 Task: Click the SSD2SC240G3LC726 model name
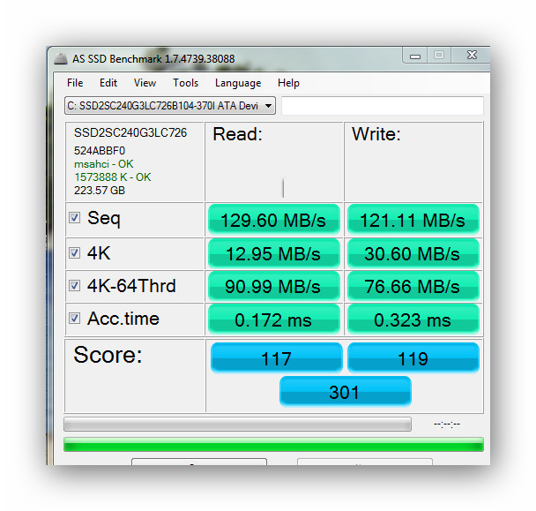(x=130, y=132)
